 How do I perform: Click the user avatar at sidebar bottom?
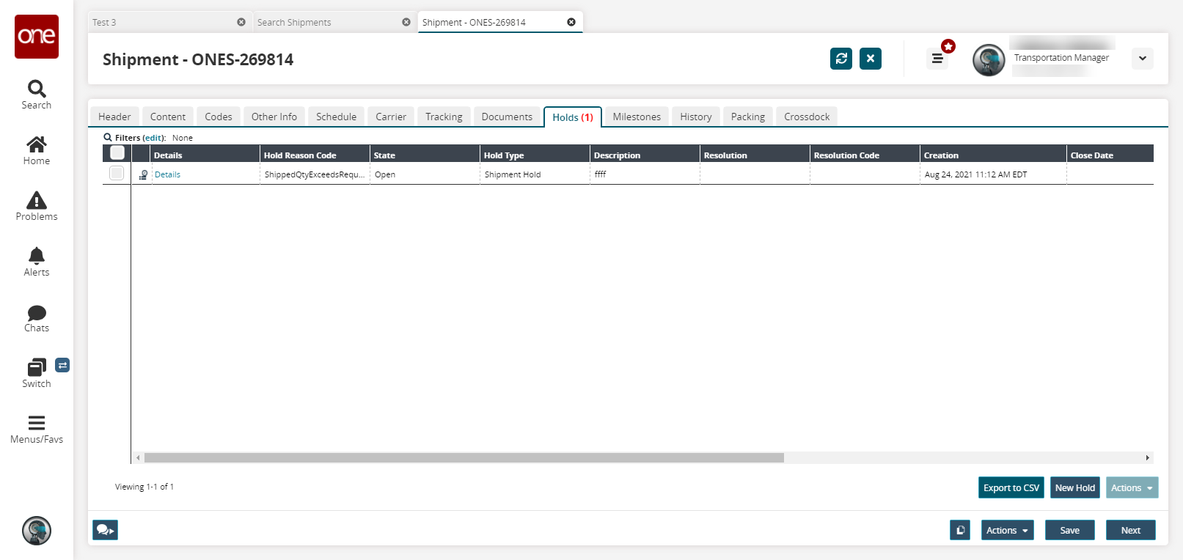click(37, 531)
